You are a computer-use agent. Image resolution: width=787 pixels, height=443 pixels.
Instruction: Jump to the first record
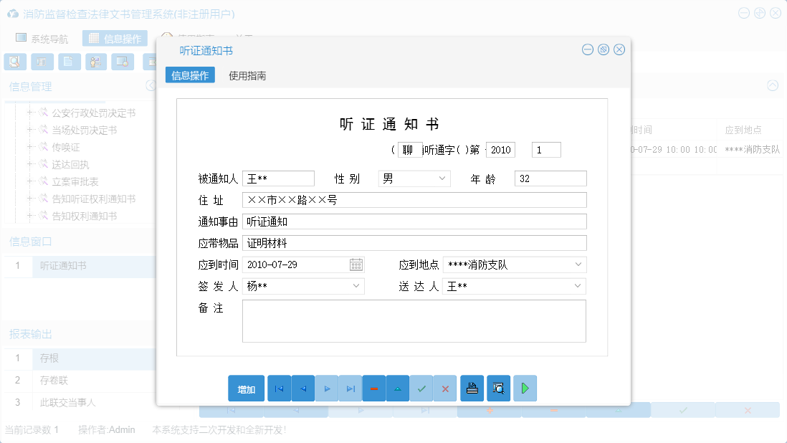(x=279, y=388)
